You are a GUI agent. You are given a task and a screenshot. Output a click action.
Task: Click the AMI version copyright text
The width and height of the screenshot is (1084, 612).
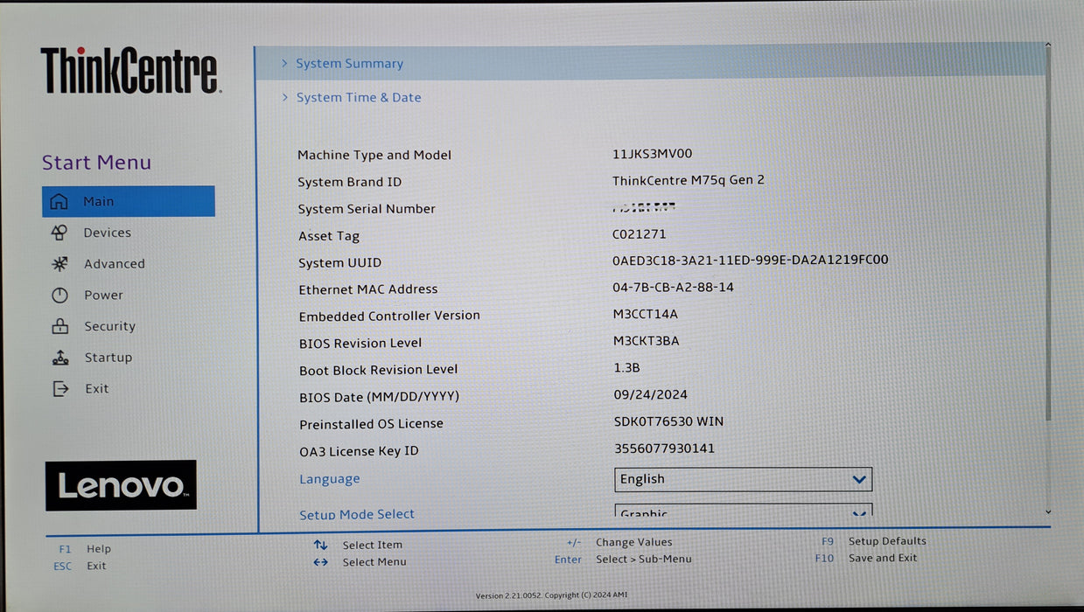[x=551, y=595]
